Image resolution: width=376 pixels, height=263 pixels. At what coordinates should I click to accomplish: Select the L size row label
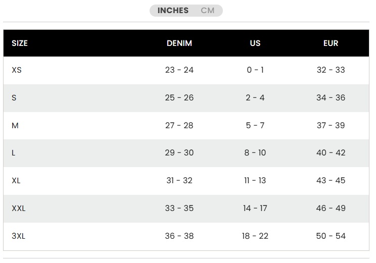click(14, 153)
